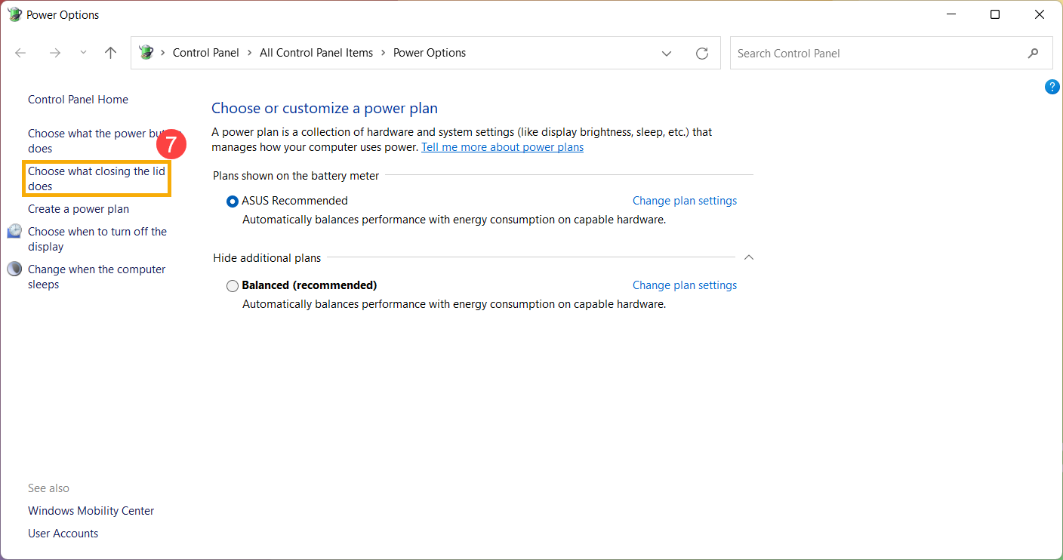
Task: Open User Accounts link
Action: pyautogui.click(x=63, y=534)
